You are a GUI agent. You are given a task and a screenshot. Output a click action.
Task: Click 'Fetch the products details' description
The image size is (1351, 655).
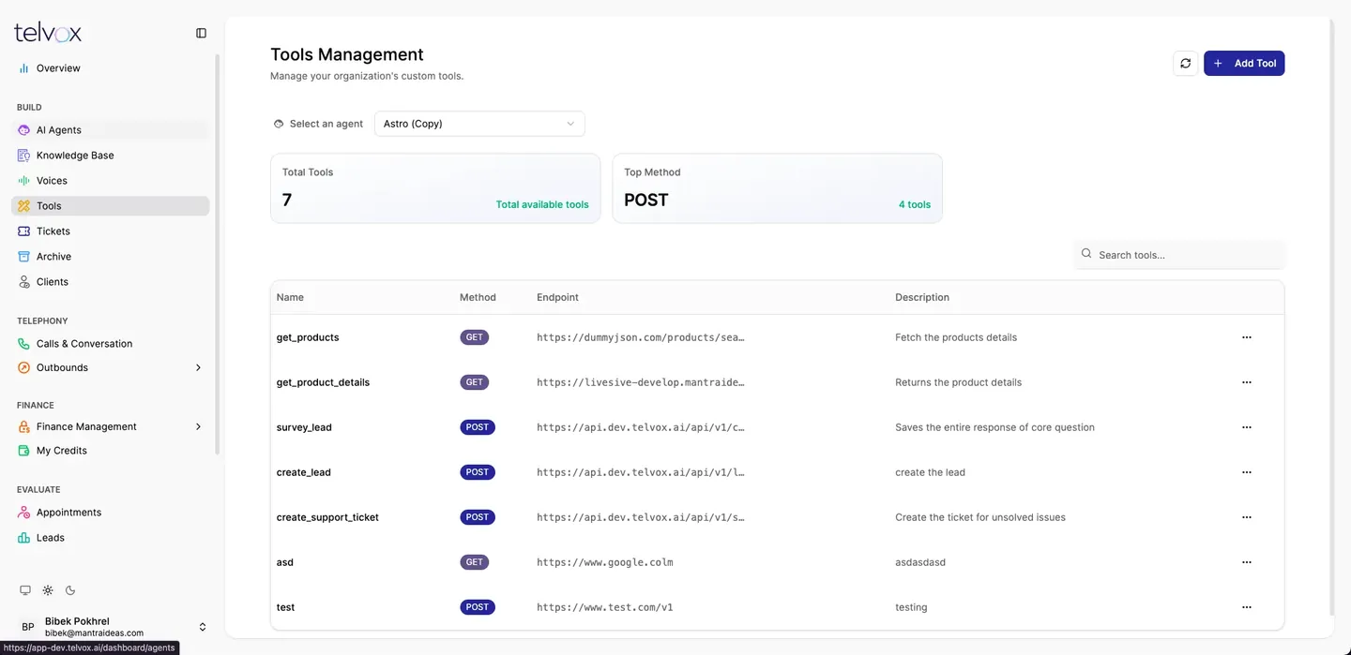tap(956, 337)
